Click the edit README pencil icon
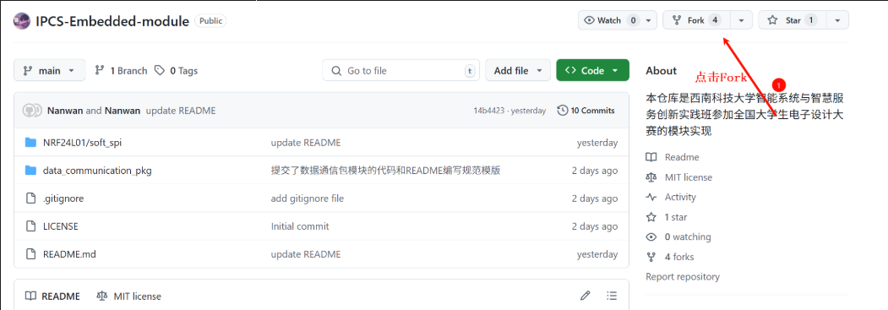 [586, 296]
